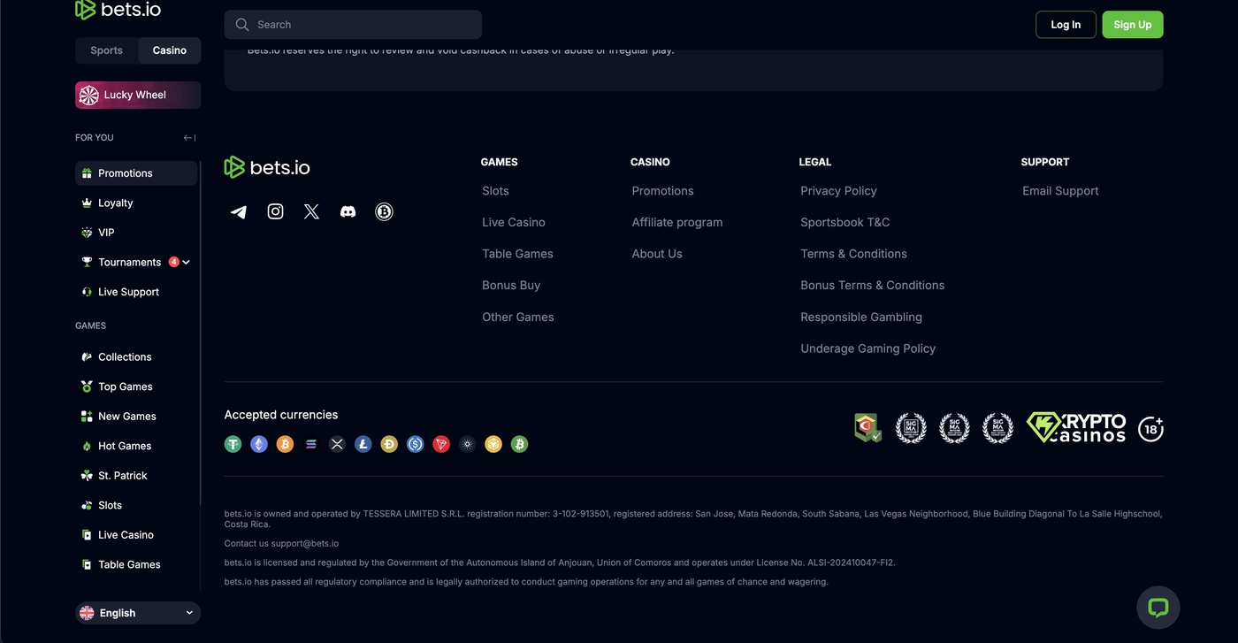Open Top Games in the sidebar
1238x643 pixels.
point(136,387)
